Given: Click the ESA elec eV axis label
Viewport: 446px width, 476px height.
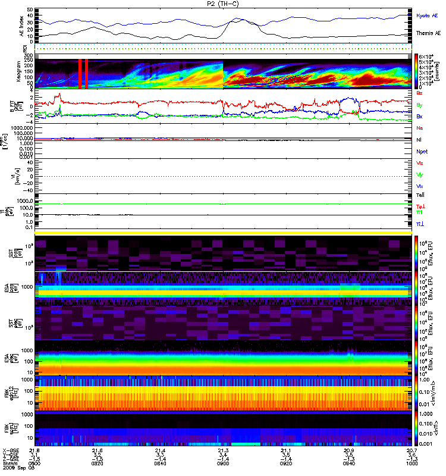Looking at the screenshot, I should tap(11, 358).
